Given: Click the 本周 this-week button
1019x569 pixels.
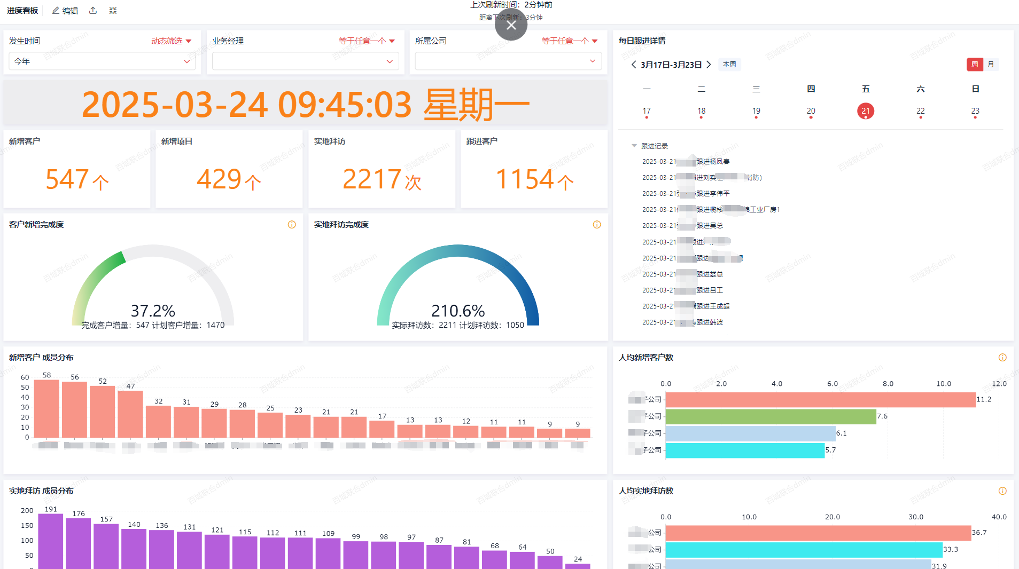Looking at the screenshot, I should (x=729, y=65).
